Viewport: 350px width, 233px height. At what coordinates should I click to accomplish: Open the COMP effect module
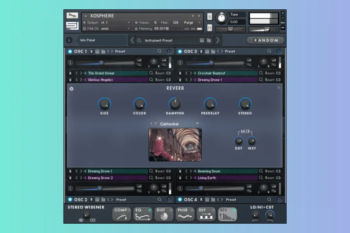click(121, 214)
